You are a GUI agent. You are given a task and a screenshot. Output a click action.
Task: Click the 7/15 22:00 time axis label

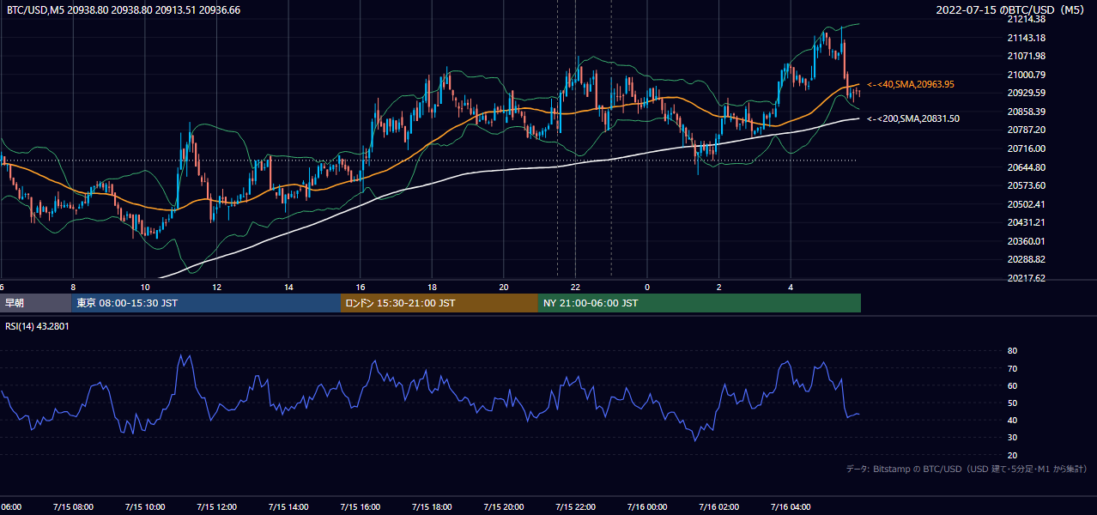[x=575, y=507]
